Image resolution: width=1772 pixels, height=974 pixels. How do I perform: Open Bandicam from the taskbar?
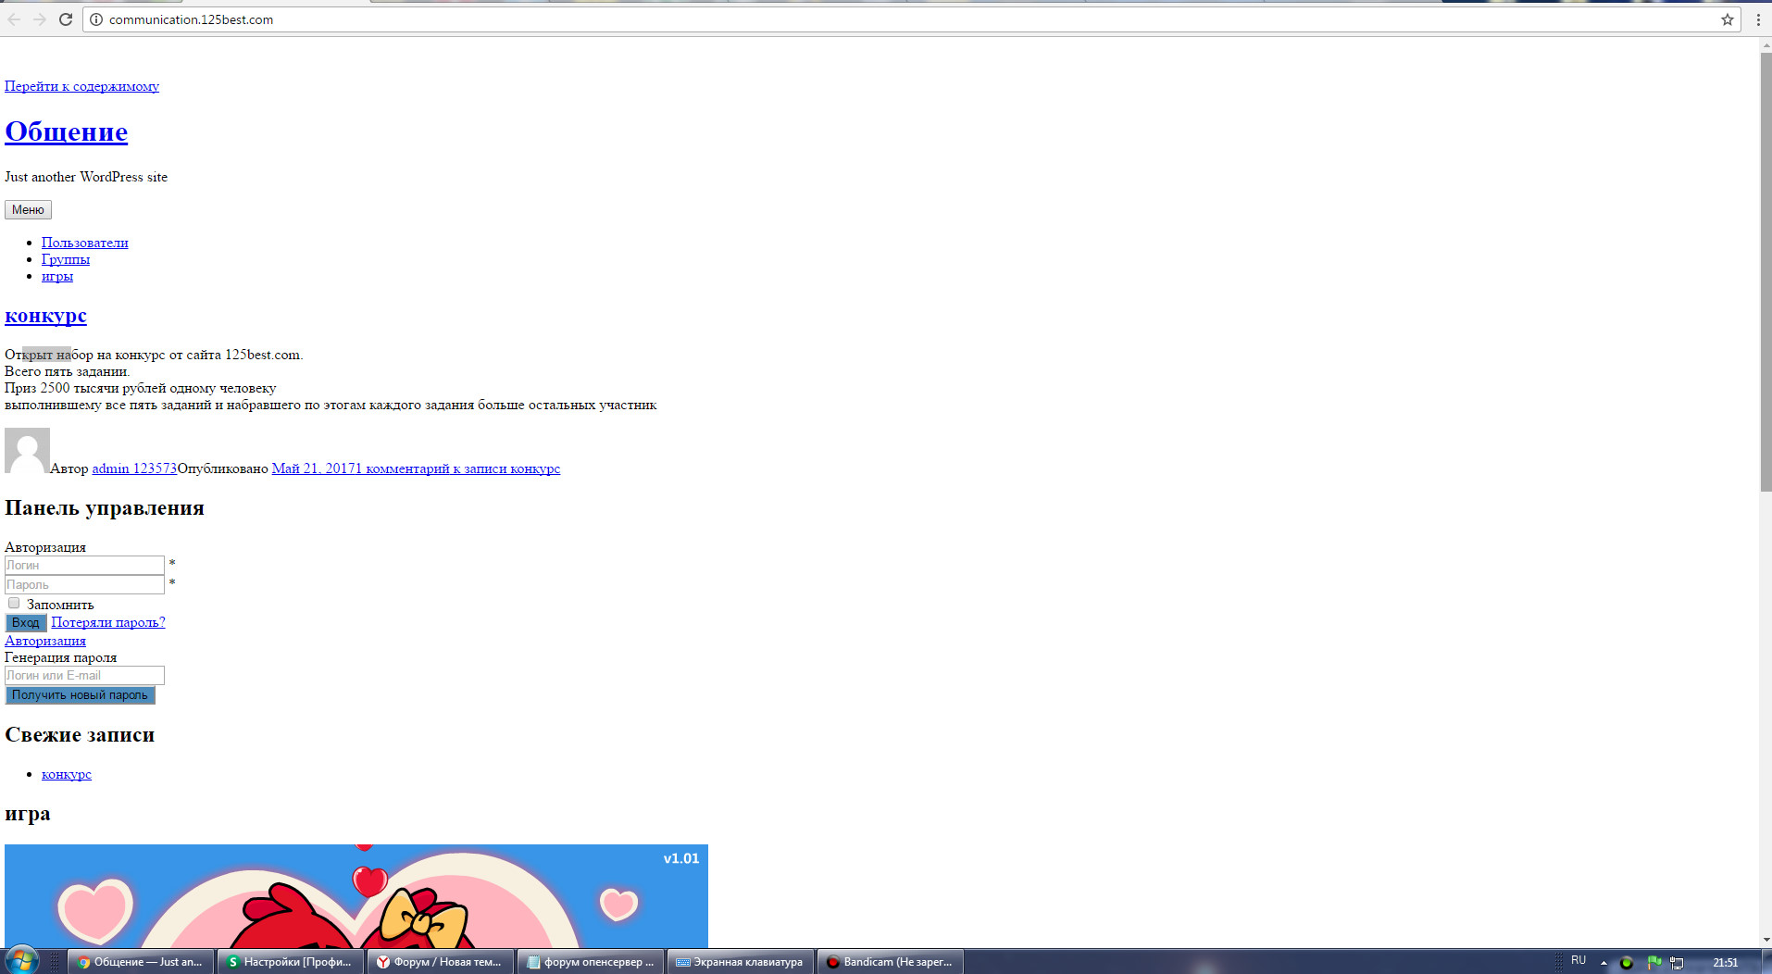(890, 962)
